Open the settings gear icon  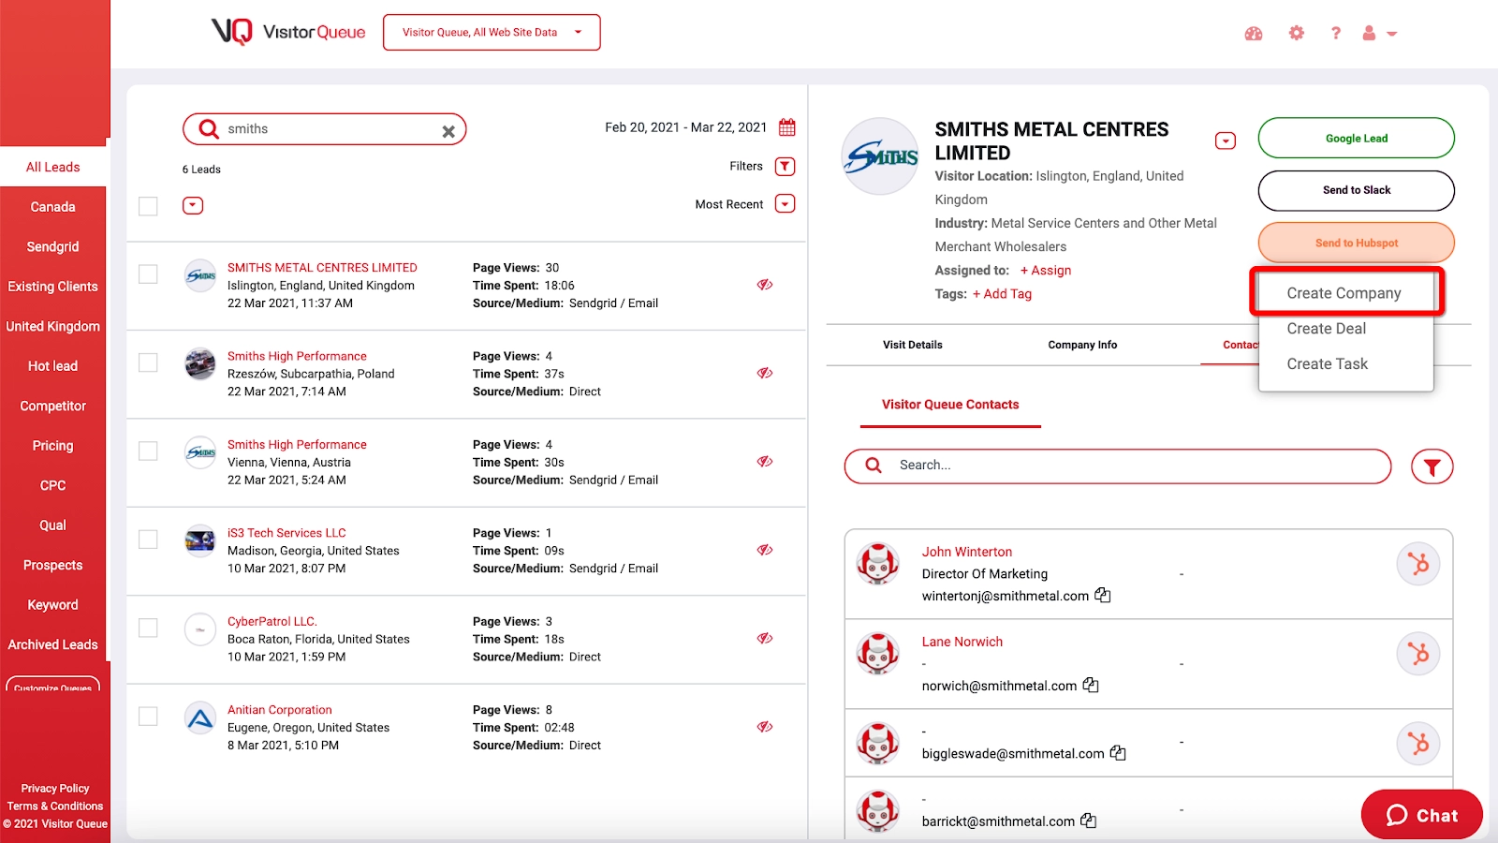coord(1297,33)
